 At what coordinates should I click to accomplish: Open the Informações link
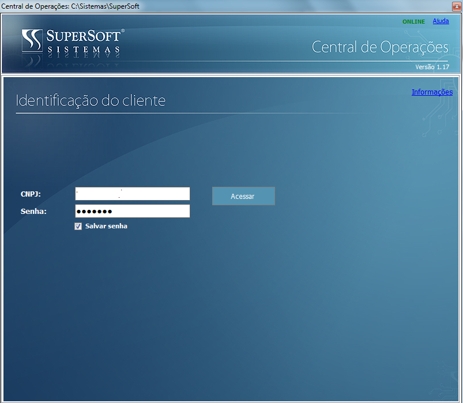[x=432, y=92]
